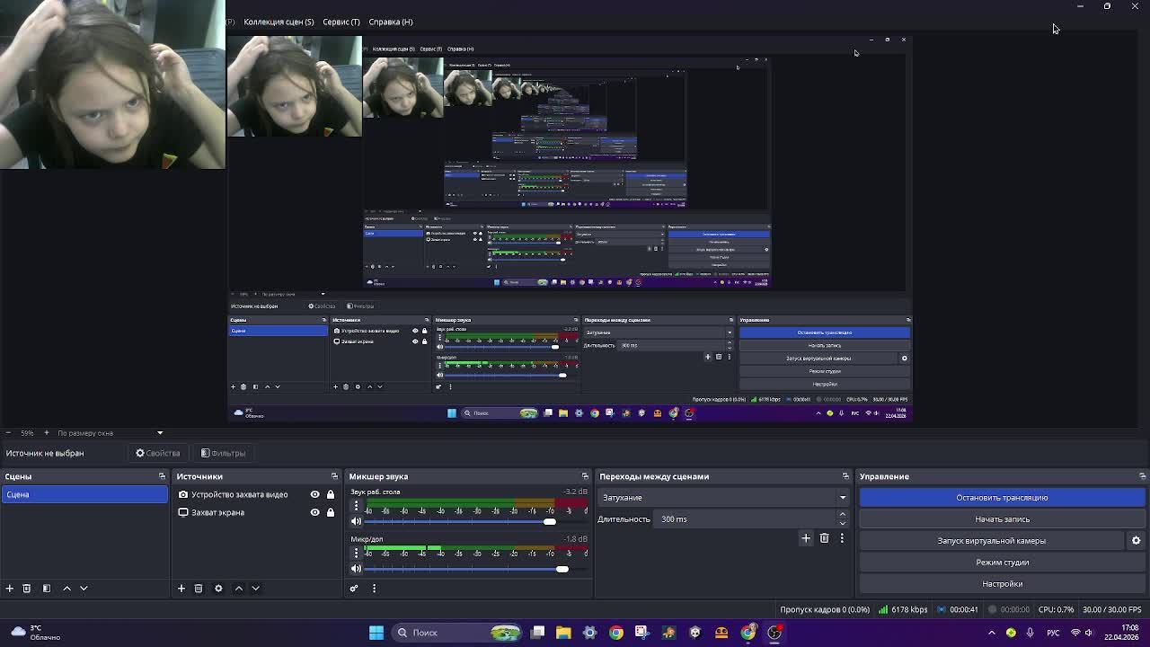Screen dimensions: 1150x647
Task: Open options dots for Микр/доп channel
Action: [x=356, y=553]
